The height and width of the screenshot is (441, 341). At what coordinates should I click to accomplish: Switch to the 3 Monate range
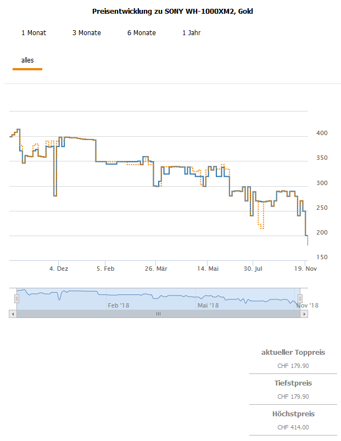pyautogui.click(x=86, y=33)
